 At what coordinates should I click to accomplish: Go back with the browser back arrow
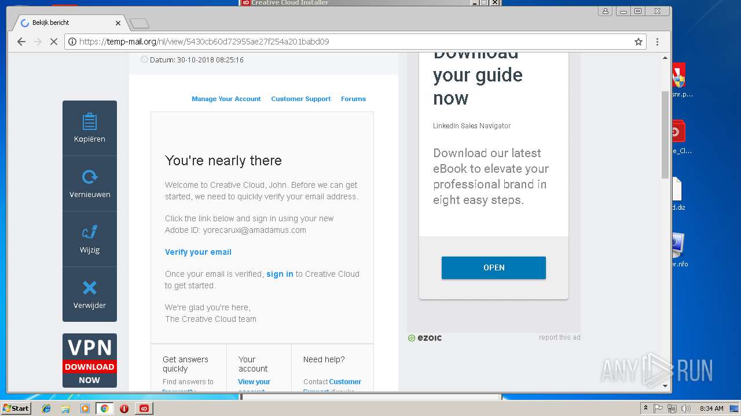(21, 42)
